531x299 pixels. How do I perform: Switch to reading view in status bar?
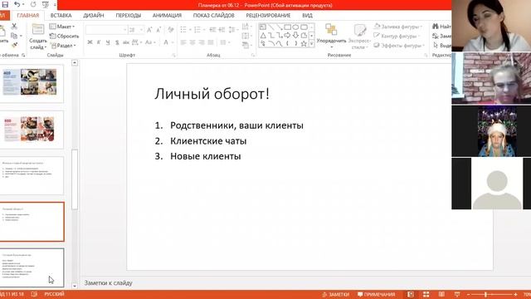point(441,294)
